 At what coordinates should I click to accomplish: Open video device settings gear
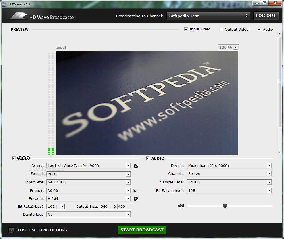click(136, 166)
